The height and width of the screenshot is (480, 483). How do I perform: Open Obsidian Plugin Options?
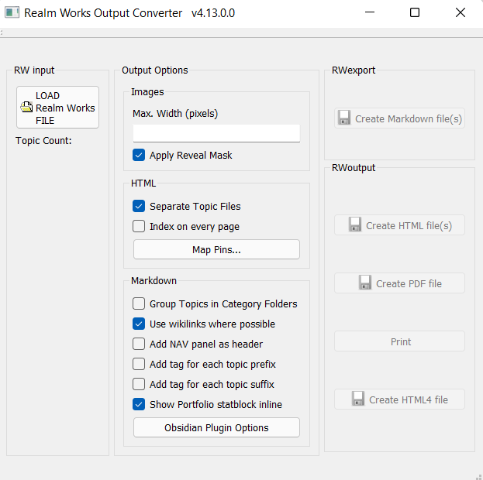point(216,427)
